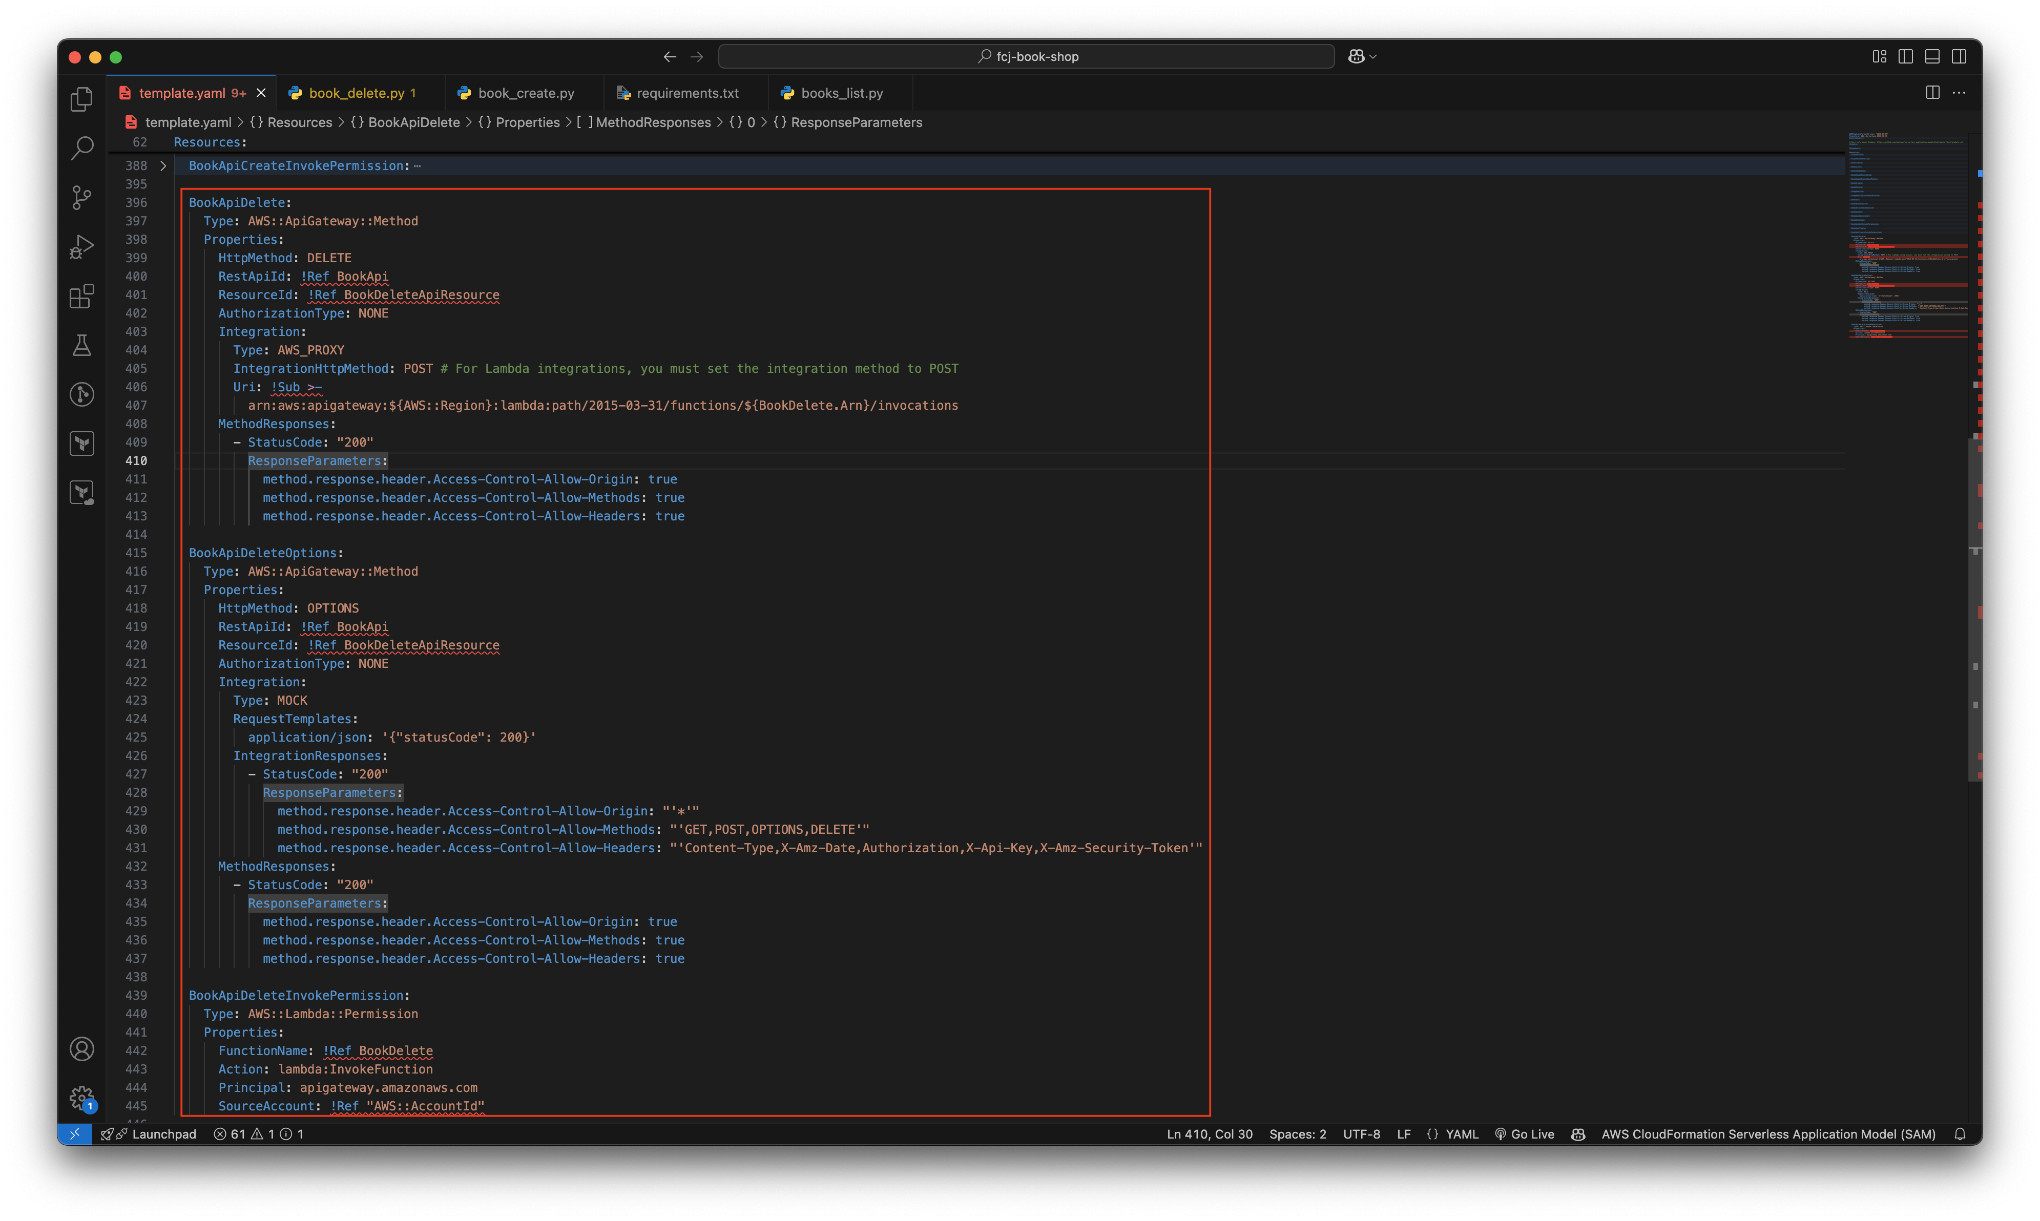
Task: Click the fcj-book-shop command center search
Action: click(1026, 57)
